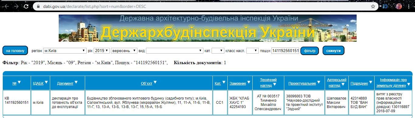Bookmark this page with the star icon
This screenshot has width=415, height=118.
[373, 6]
